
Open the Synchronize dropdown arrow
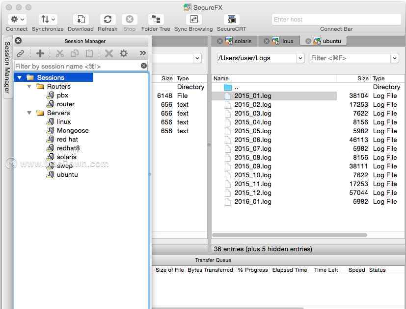[x=54, y=20]
